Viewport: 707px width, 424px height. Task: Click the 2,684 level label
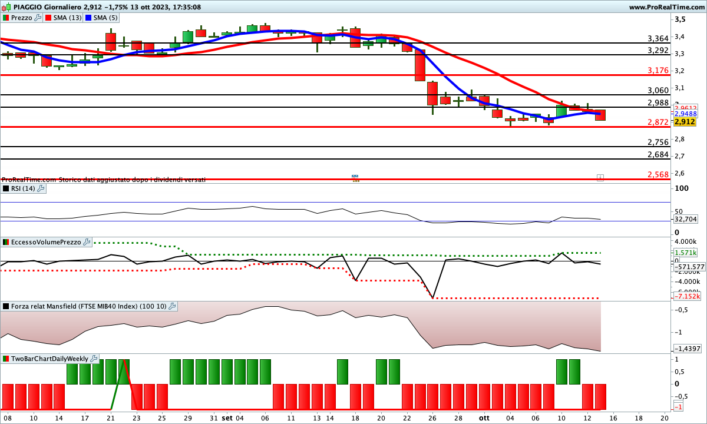[658, 155]
